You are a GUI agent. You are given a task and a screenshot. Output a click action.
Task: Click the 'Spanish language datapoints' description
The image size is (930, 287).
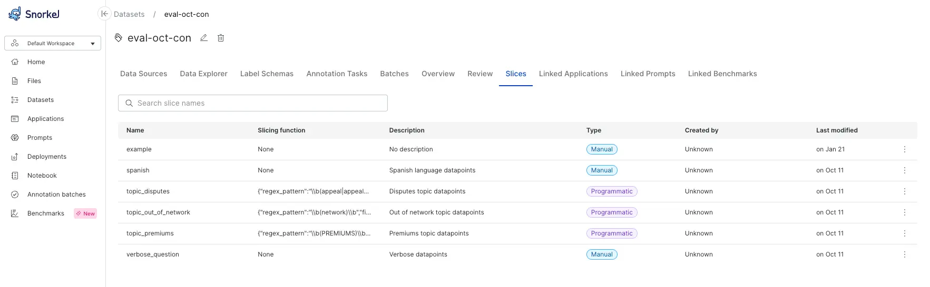(432, 170)
